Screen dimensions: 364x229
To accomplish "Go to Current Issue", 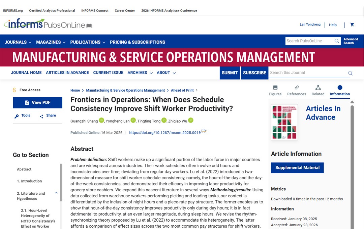I will (x=108, y=73).
